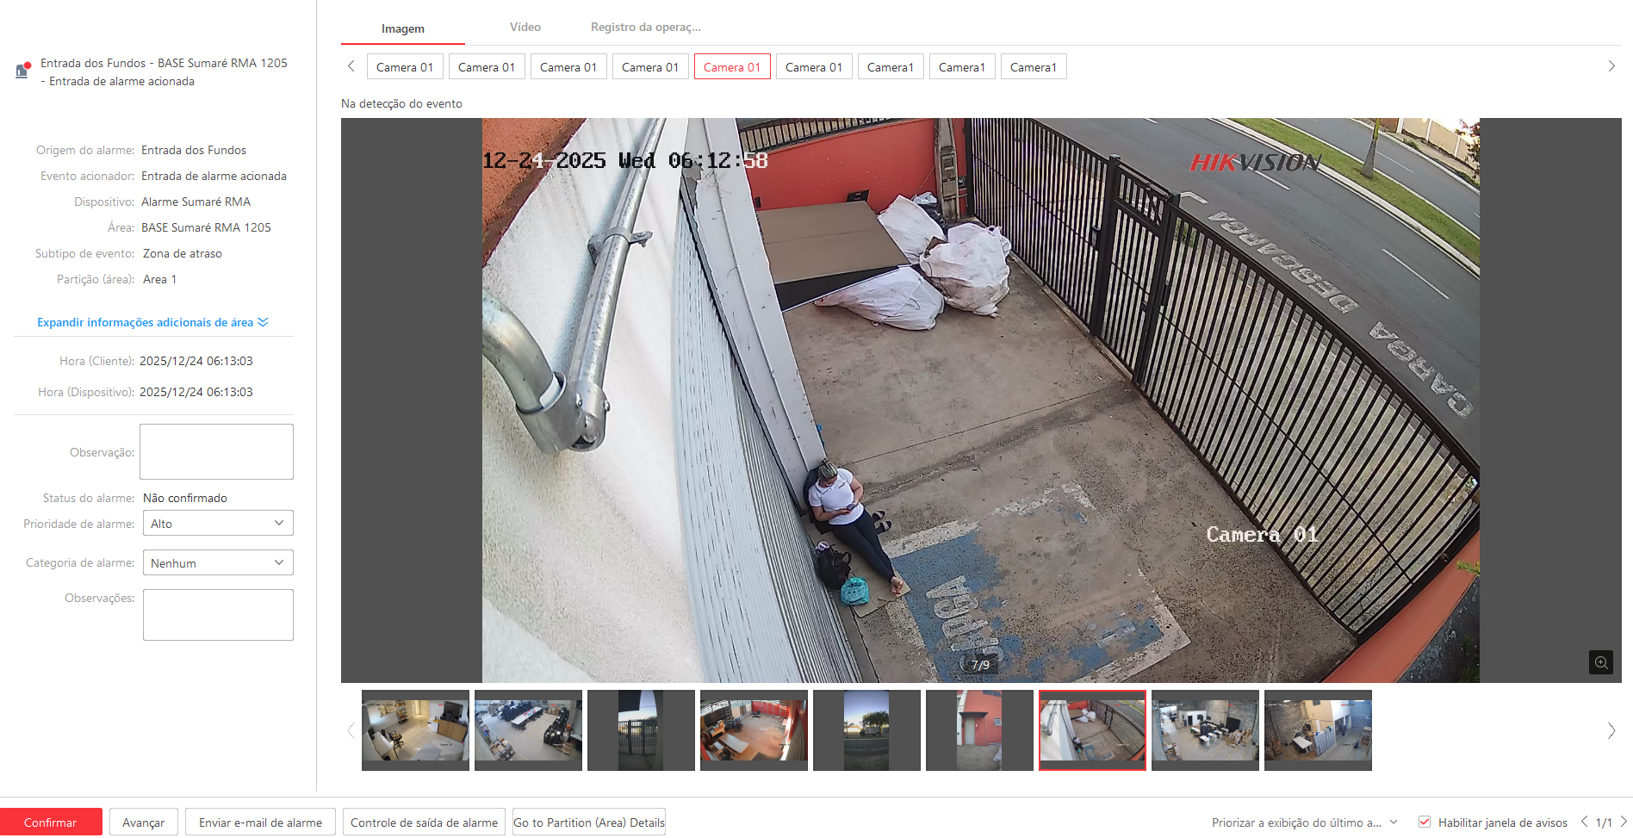Click the red Confirmar button
This screenshot has height=838, width=1633.
[51, 822]
